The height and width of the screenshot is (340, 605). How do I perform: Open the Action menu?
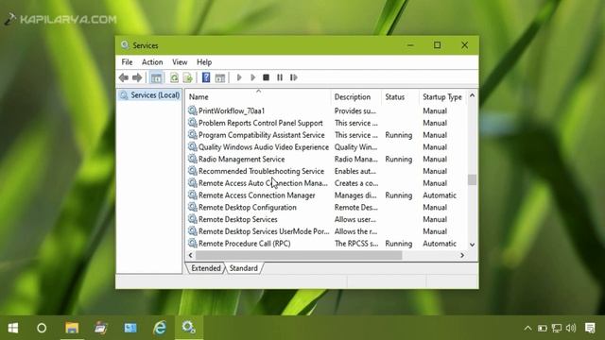152,62
